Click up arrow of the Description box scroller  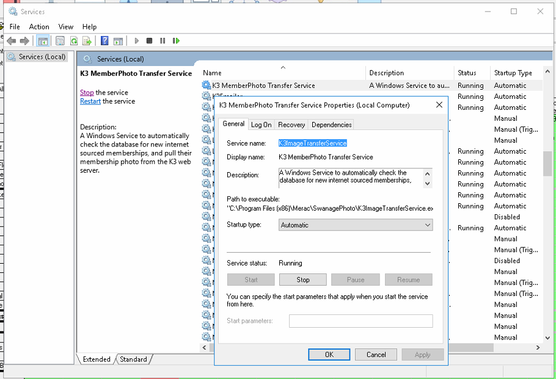(x=427, y=173)
